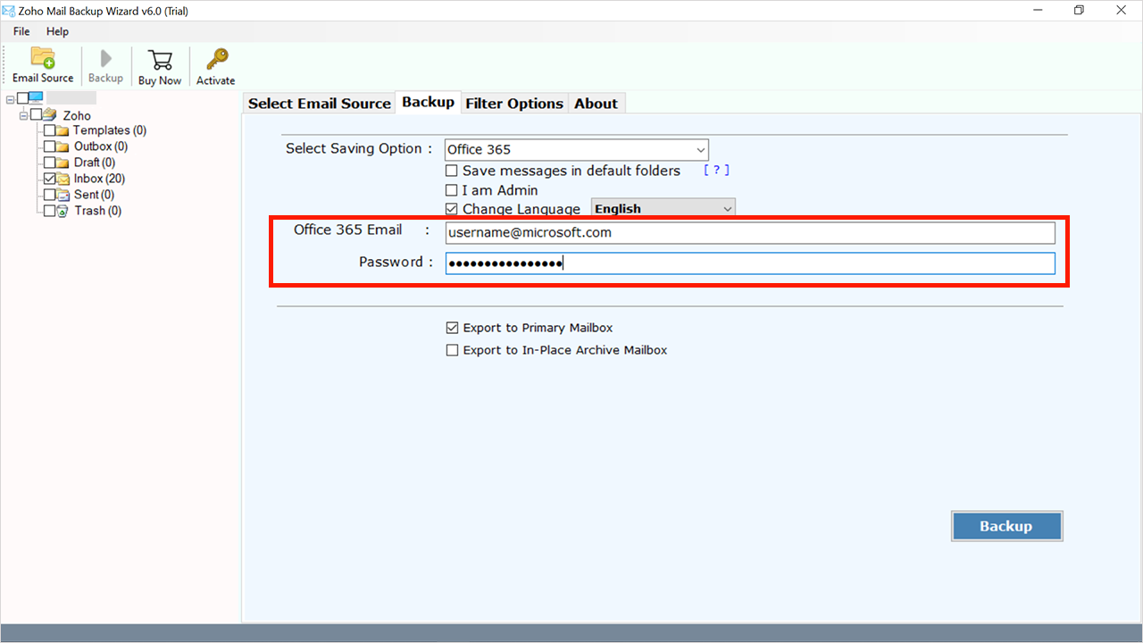
Task: Uncheck Export to Primary Mailbox
Action: point(452,328)
